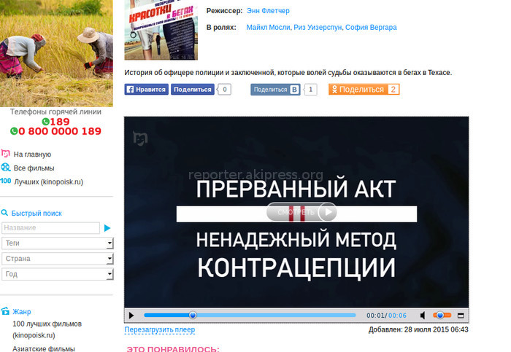Click the 100 icon beside Лучших
Viewport: 511px width, 352px height.
(x=6, y=181)
